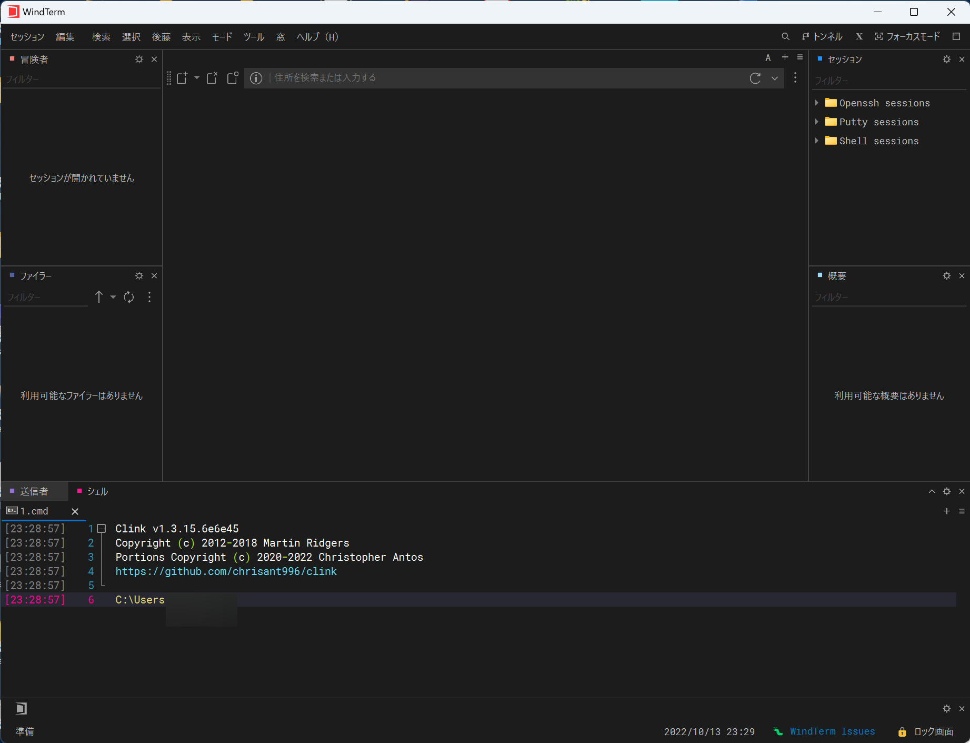
Task: Click the ロック画面 lock screen button
Action: coord(926,731)
